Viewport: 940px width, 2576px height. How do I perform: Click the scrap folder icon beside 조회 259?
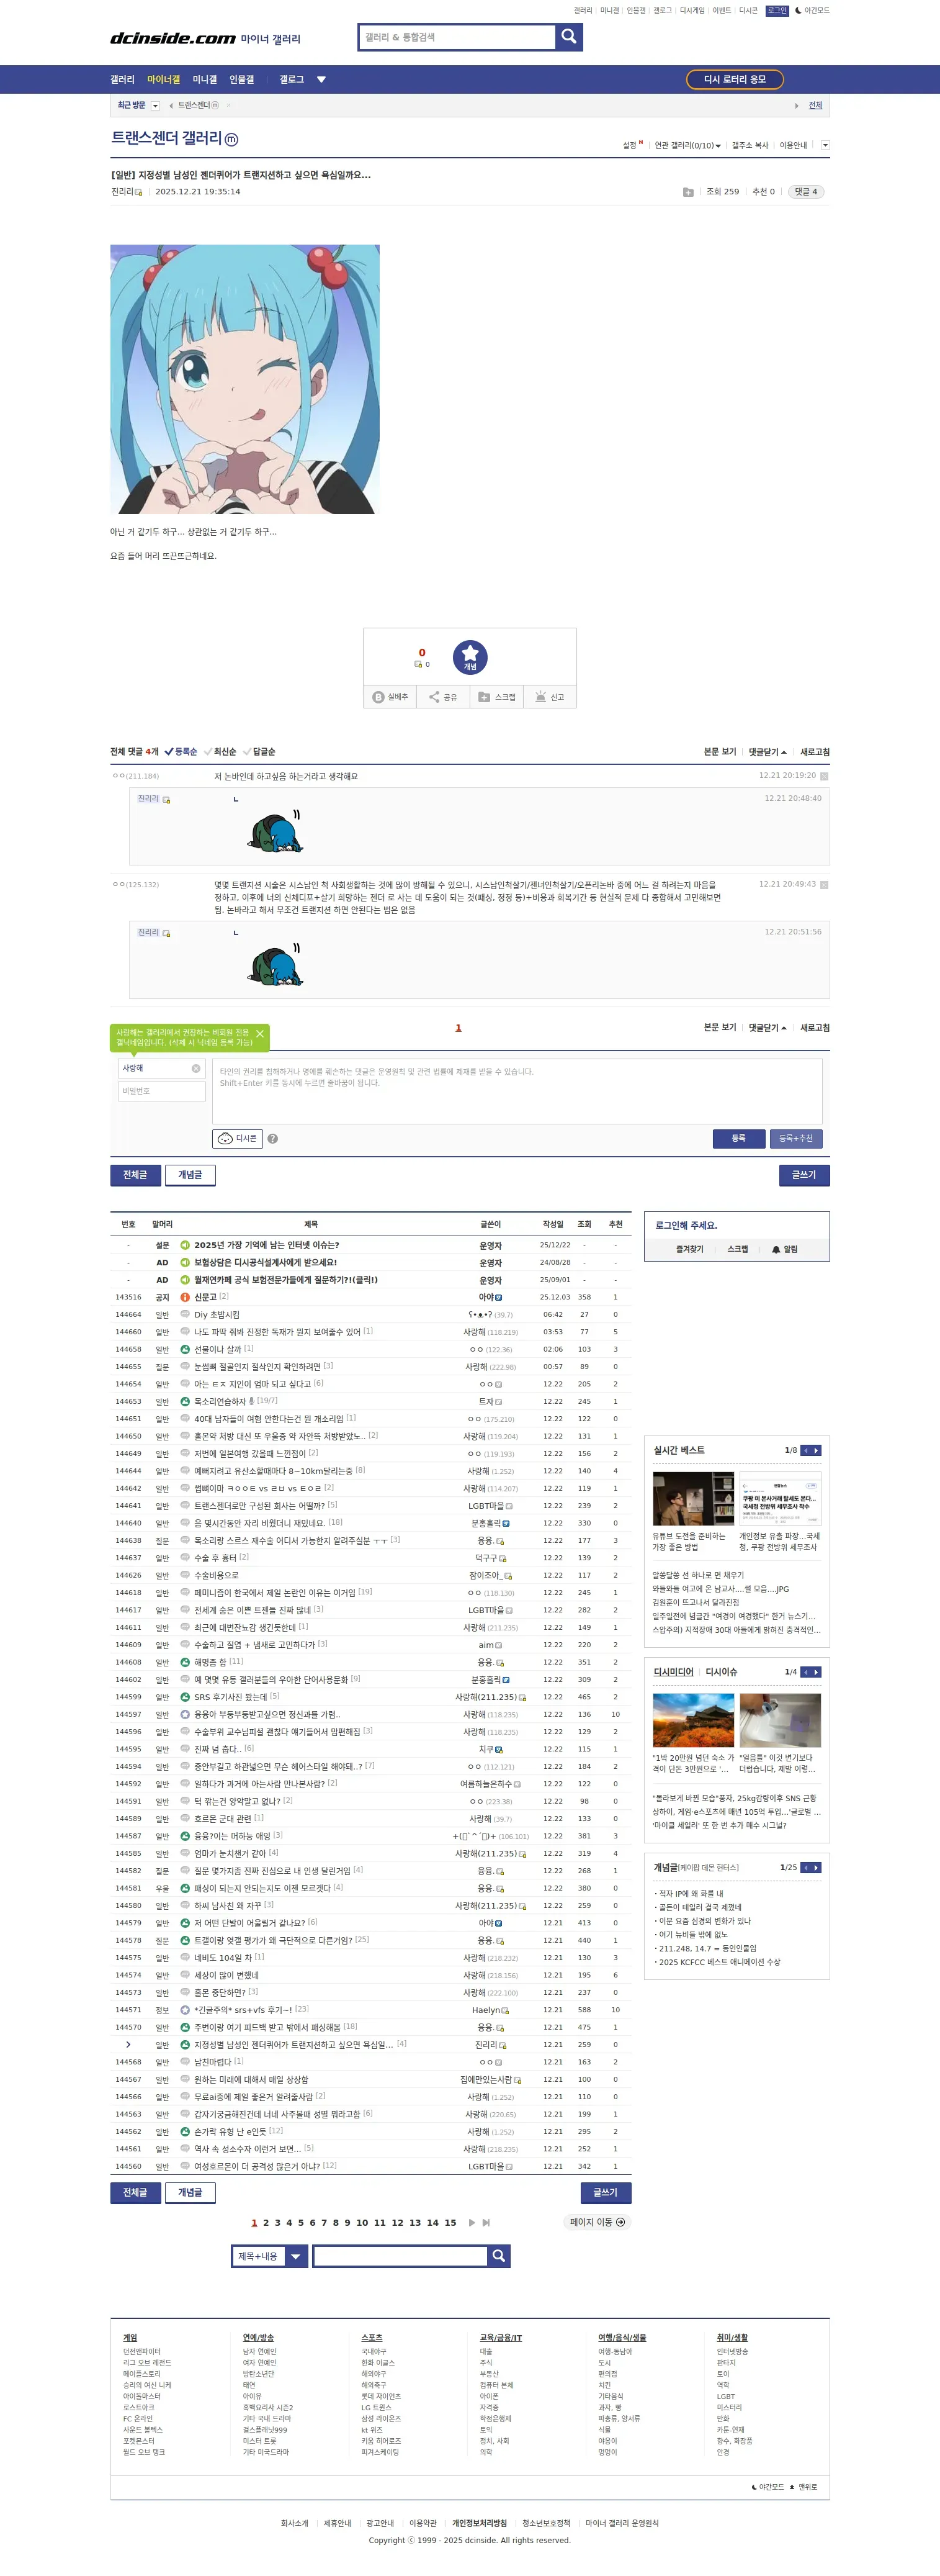tap(688, 192)
